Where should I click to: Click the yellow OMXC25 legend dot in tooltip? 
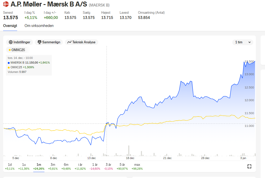[9, 67]
